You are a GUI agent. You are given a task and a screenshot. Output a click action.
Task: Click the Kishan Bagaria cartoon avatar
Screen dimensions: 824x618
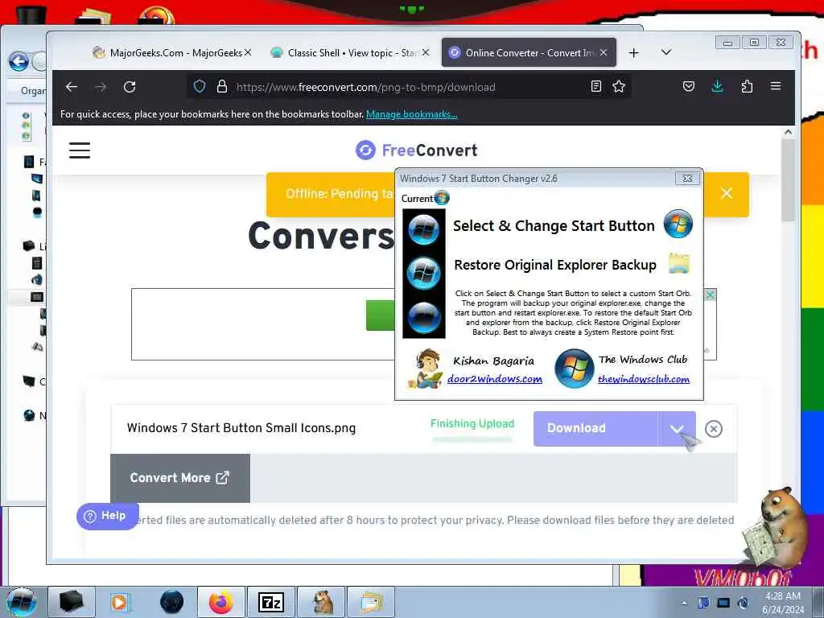point(426,369)
